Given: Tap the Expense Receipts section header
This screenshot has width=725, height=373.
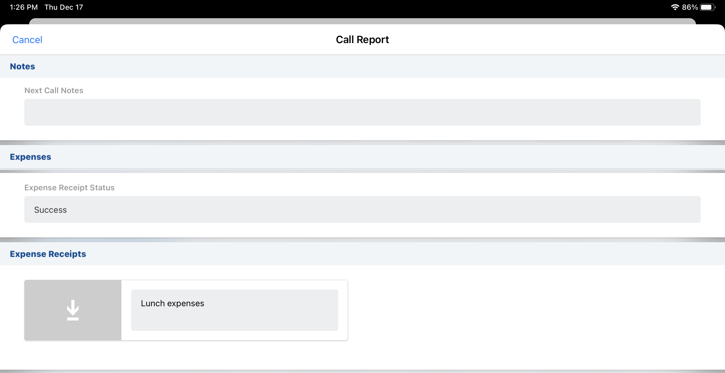Looking at the screenshot, I should [48, 254].
